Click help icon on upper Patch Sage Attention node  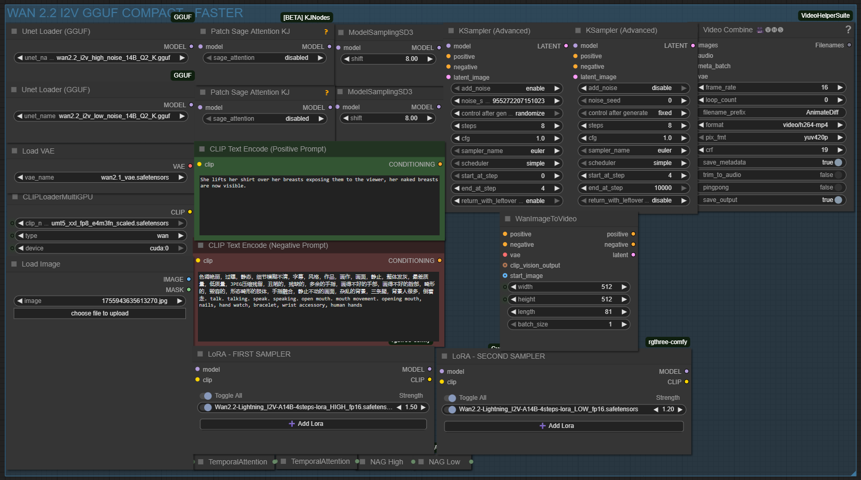326,32
